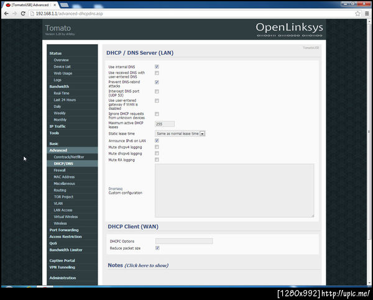Screen dimensions: 373x300
Task: Open Captive Portal section
Action: tap(62, 260)
